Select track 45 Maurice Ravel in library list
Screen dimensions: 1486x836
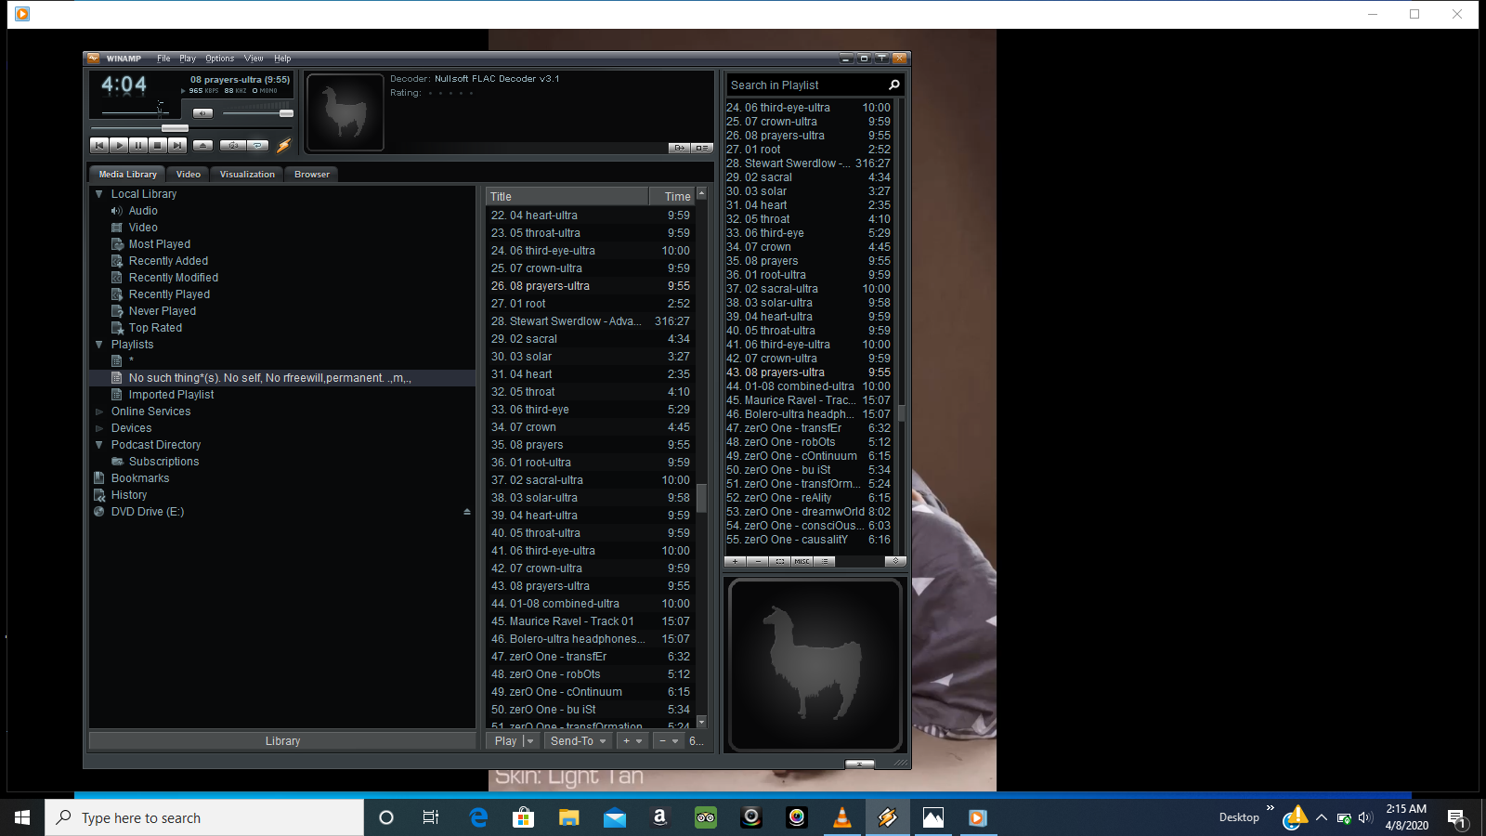pyautogui.click(x=591, y=621)
